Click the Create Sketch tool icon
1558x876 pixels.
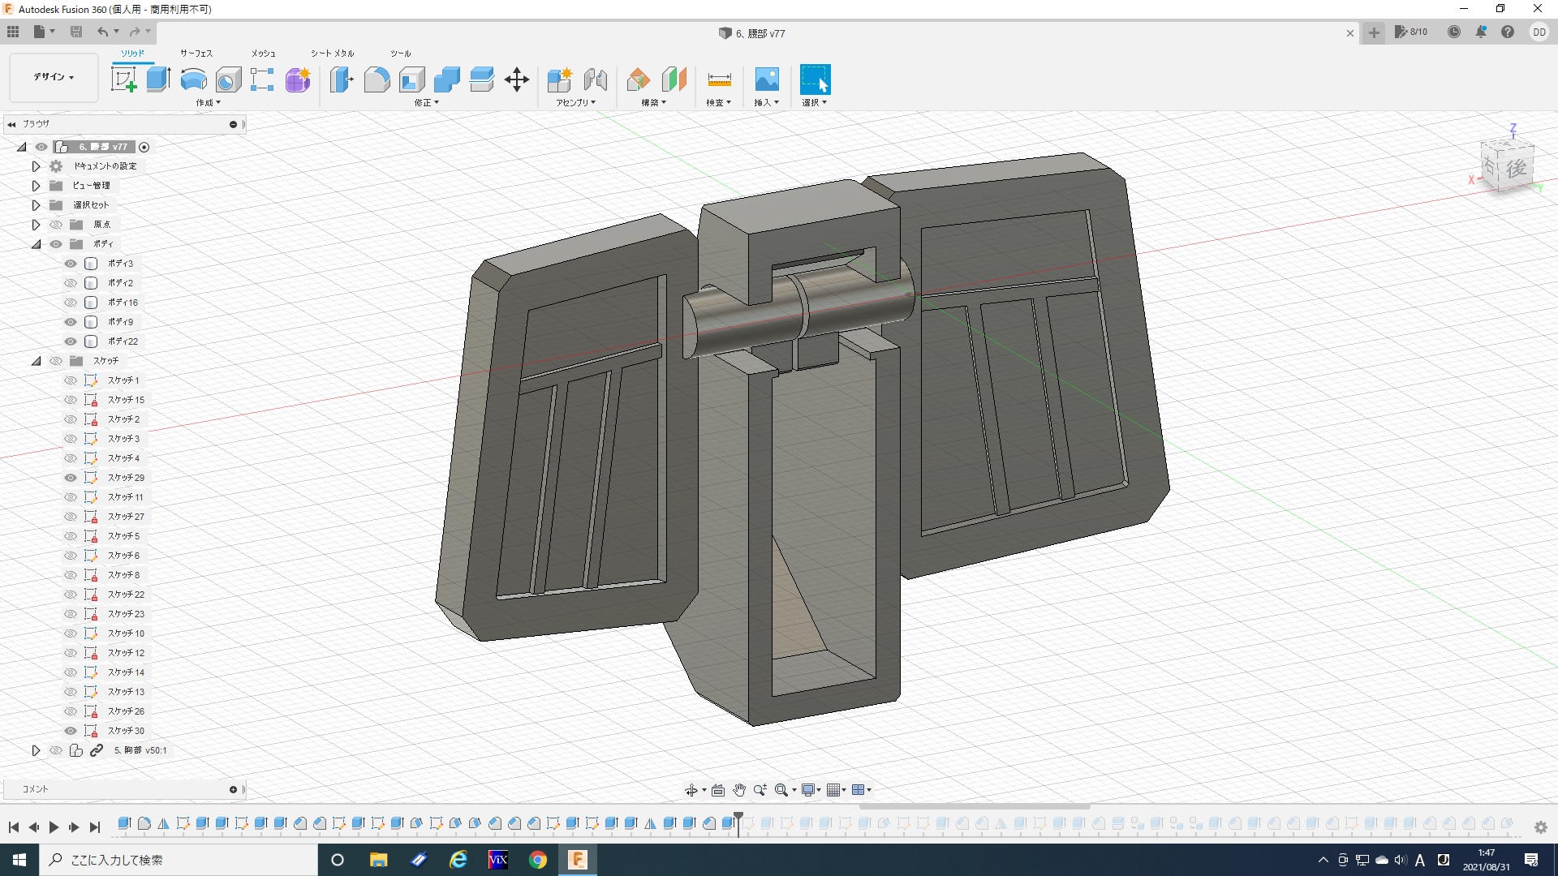click(x=123, y=79)
